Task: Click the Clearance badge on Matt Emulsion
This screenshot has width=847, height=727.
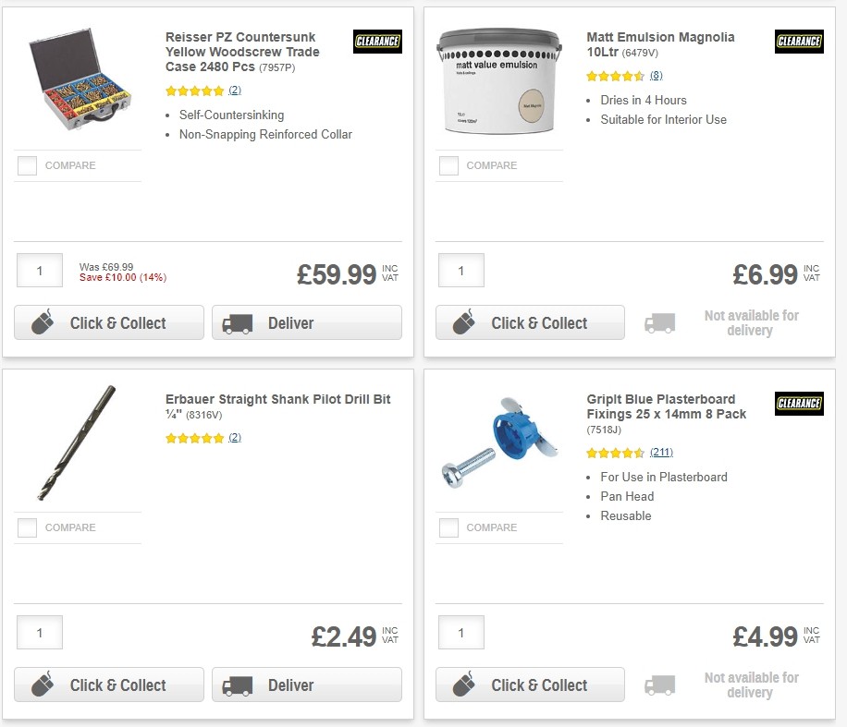Action: point(798,42)
